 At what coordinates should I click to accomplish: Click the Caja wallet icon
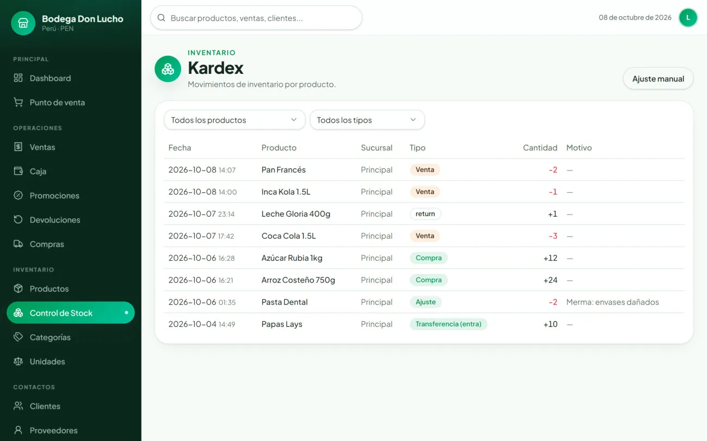click(18, 171)
